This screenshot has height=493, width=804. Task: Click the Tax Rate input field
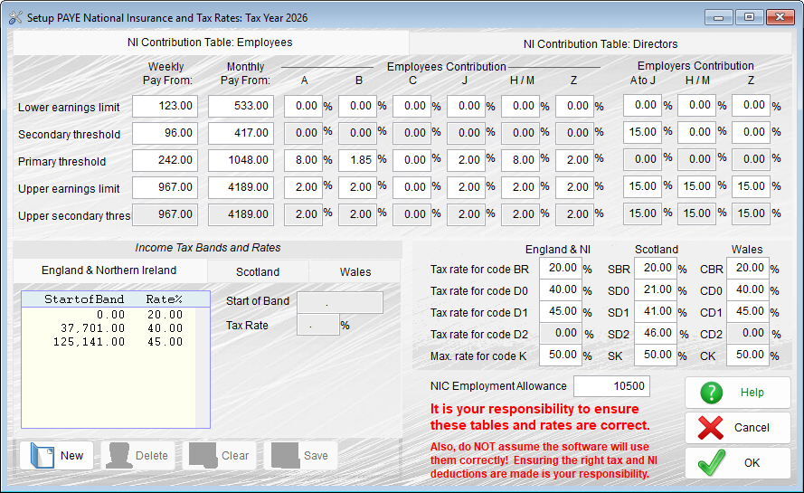click(x=318, y=325)
